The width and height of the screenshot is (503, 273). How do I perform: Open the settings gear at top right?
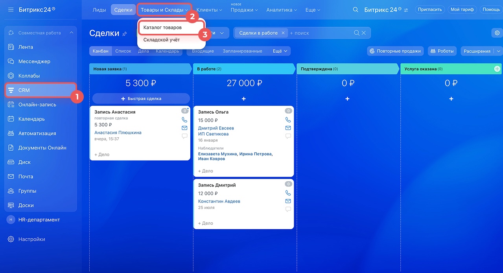pos(497,33)
